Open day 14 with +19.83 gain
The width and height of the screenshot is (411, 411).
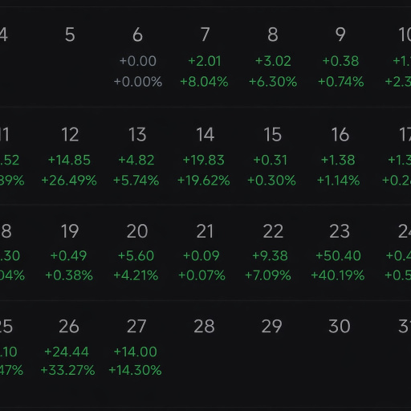pos(205,157)
